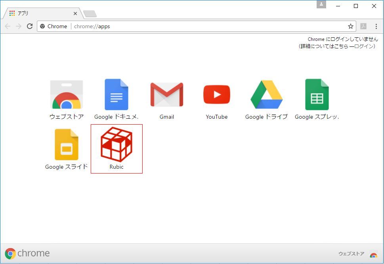Click the Google ドライブ label

(x=266, y=117)
